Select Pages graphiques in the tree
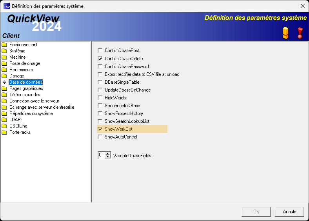 [x=26, y=88]
